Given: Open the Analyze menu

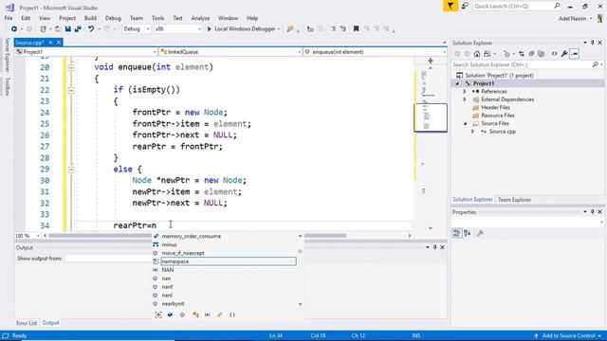Looking at the screenshot, I should click(200, 18).
